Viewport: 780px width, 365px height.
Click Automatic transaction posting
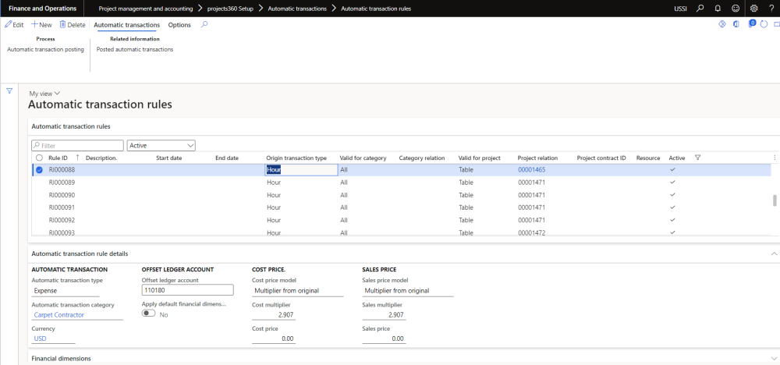(x=45, y=49)
